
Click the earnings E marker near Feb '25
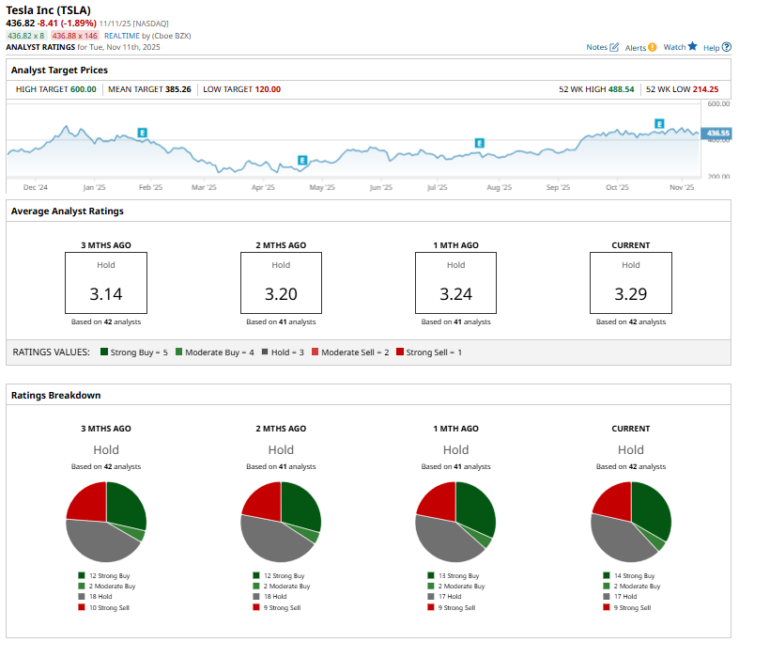pyautogui.click(x=142, y=133)
